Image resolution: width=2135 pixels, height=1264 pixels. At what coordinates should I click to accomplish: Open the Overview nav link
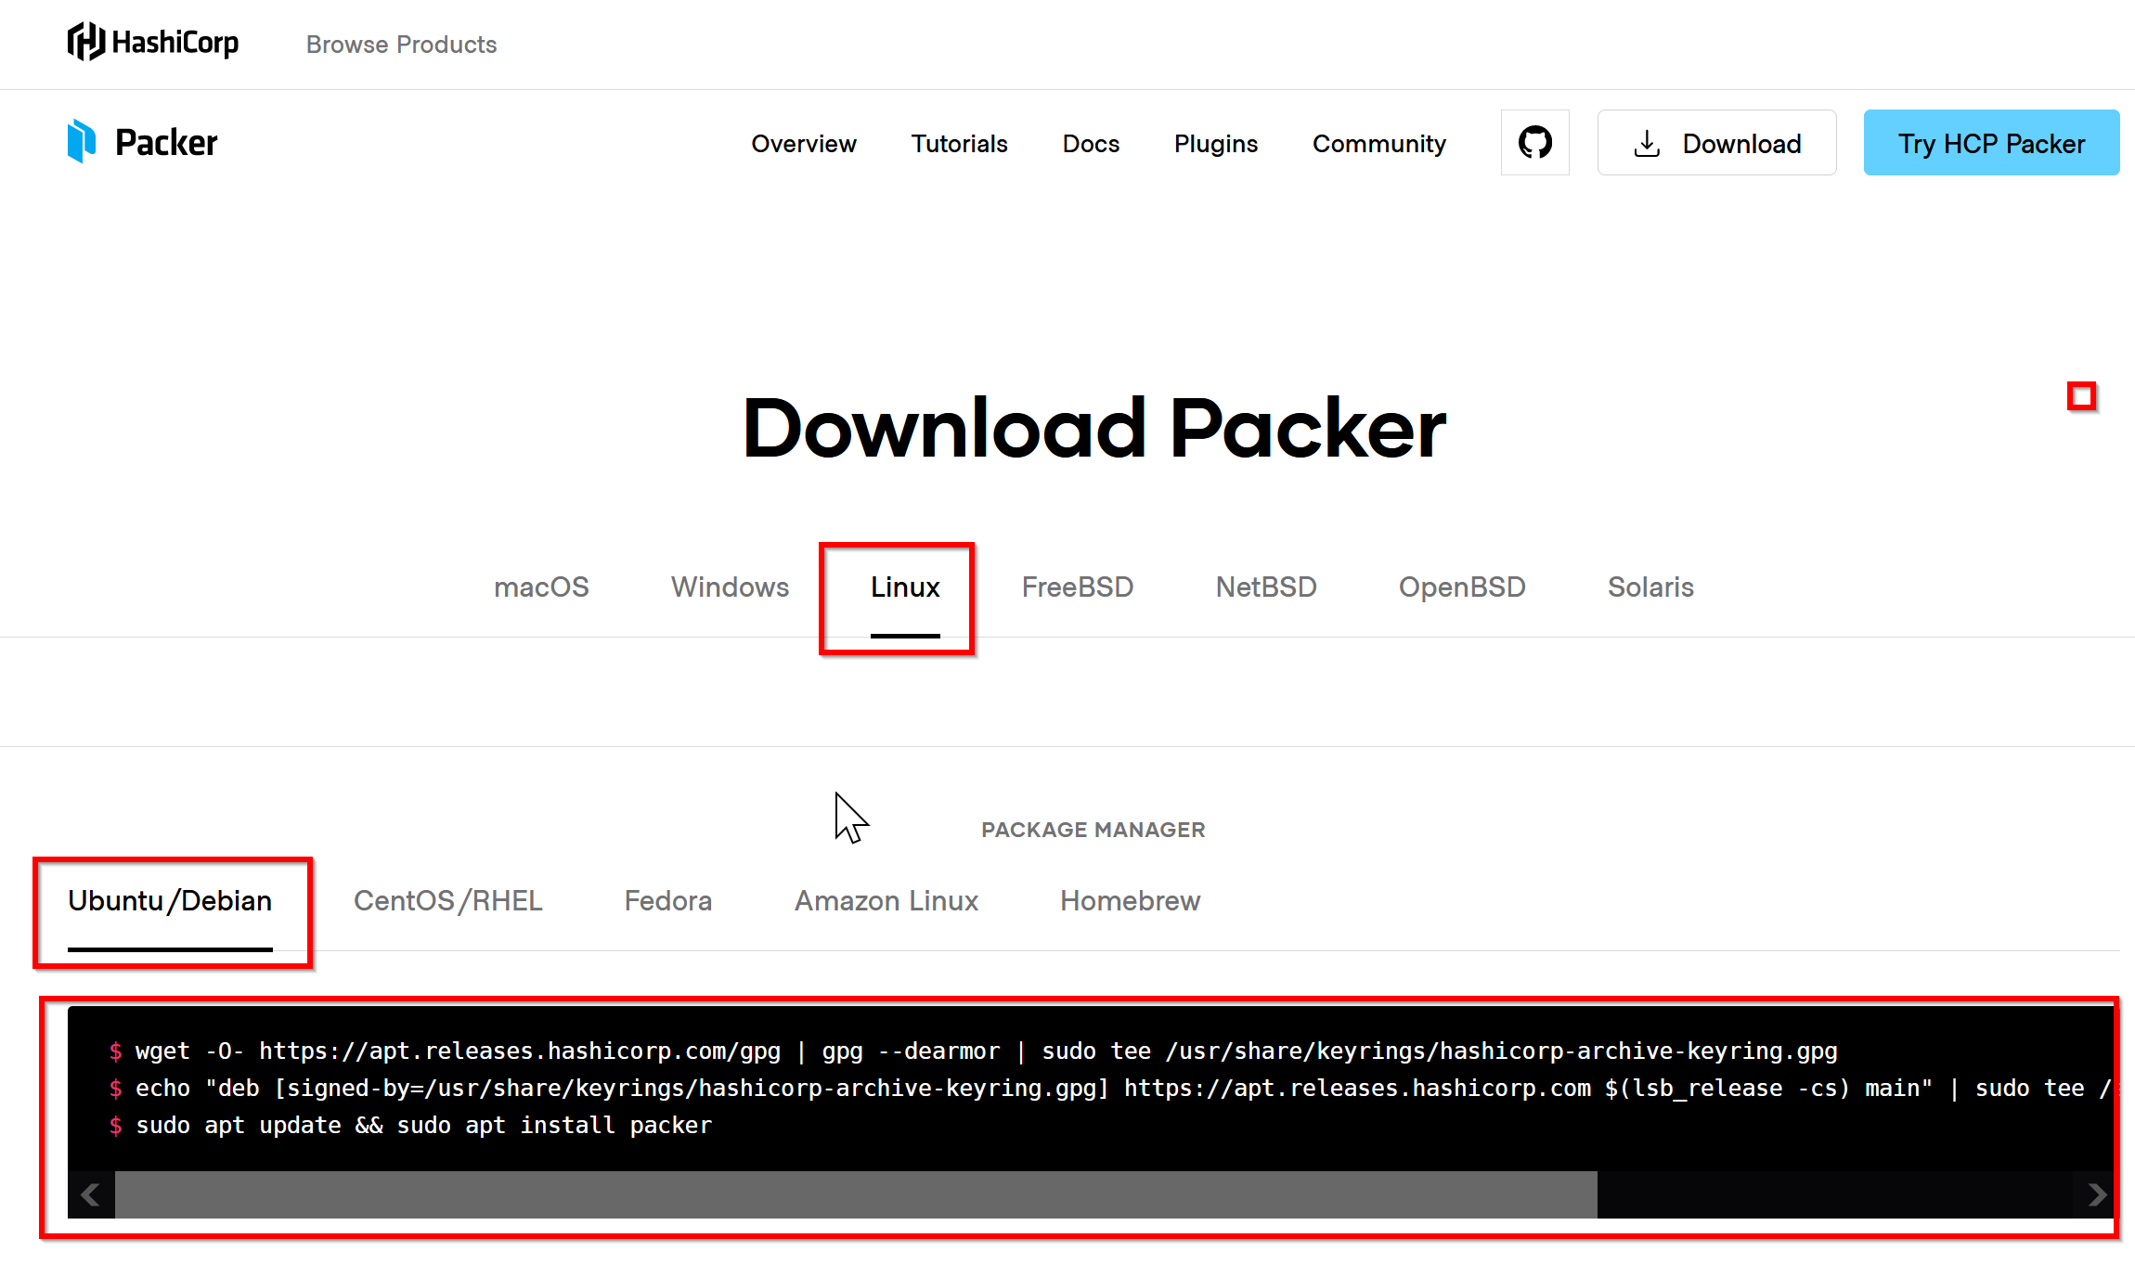click(804, 144)
